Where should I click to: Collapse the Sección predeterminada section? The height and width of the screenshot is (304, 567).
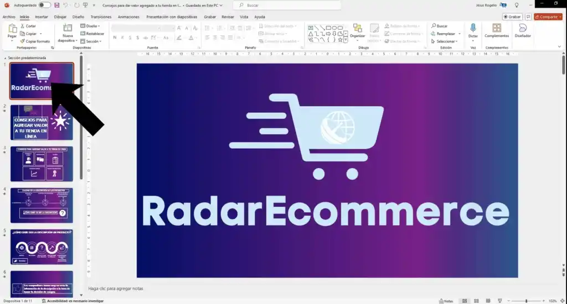click(x=5, y=58)
